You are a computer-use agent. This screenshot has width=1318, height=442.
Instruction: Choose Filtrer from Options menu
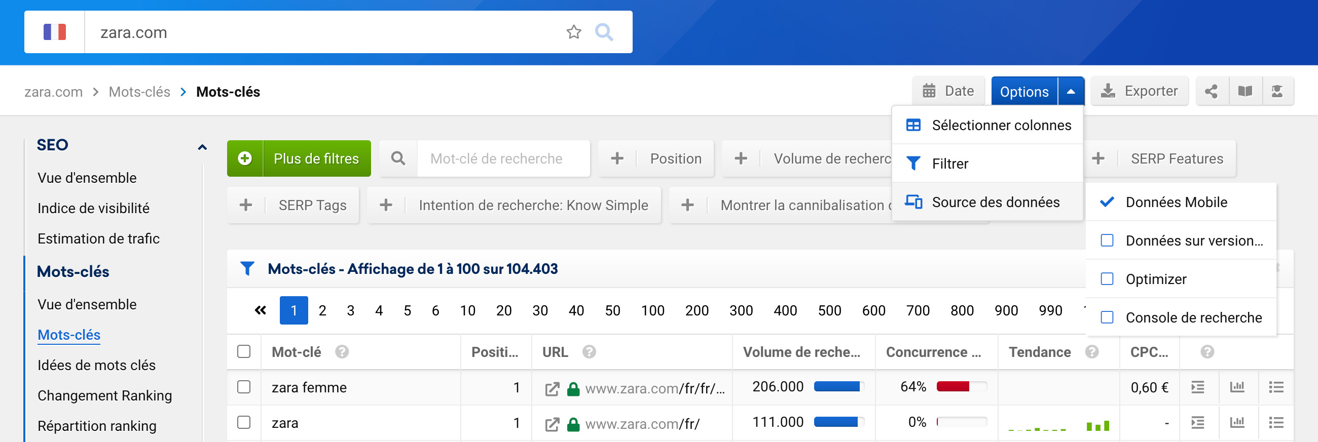click(x=987, y=164)
